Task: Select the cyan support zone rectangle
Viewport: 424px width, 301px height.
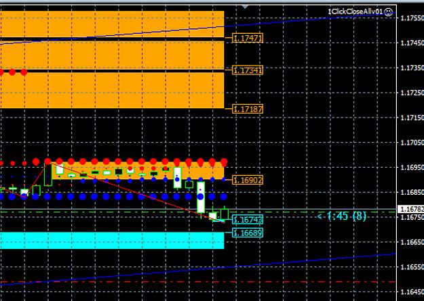Action: [x=112, y=240]
